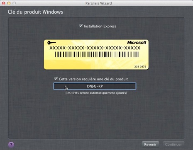Image resolution: width=193 pixels, height=150 pixels.
Task: Focus the product key field containing DNJ4J-KP
Action: coord(95,86)
